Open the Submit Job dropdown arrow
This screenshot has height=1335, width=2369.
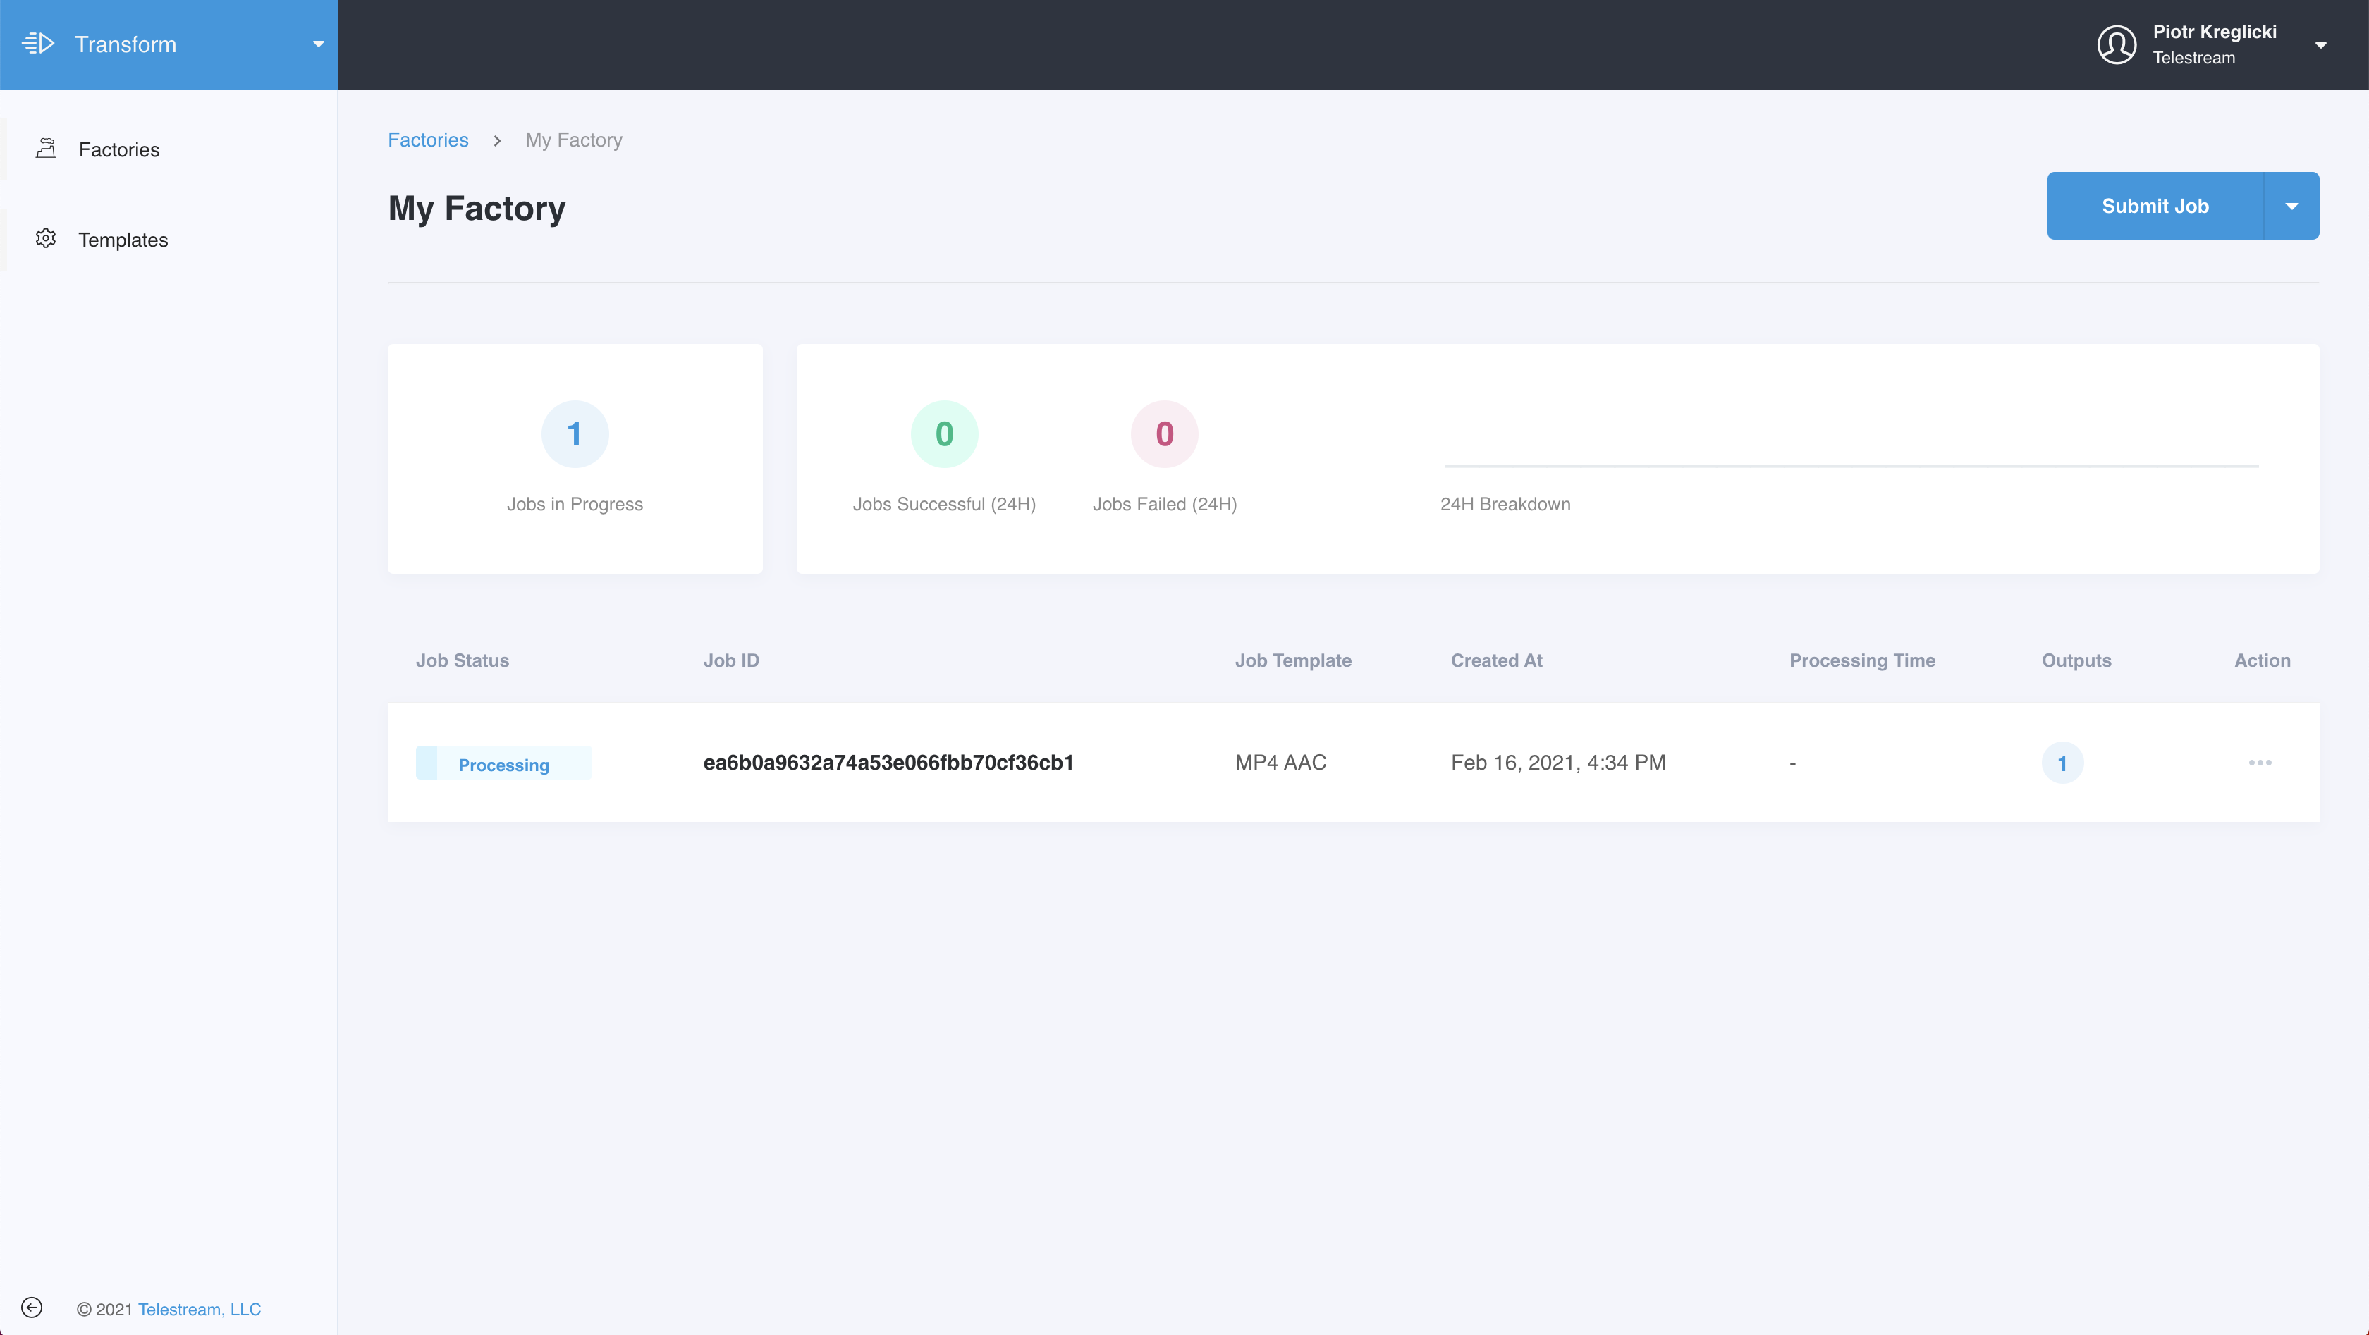pos(2291,206)
